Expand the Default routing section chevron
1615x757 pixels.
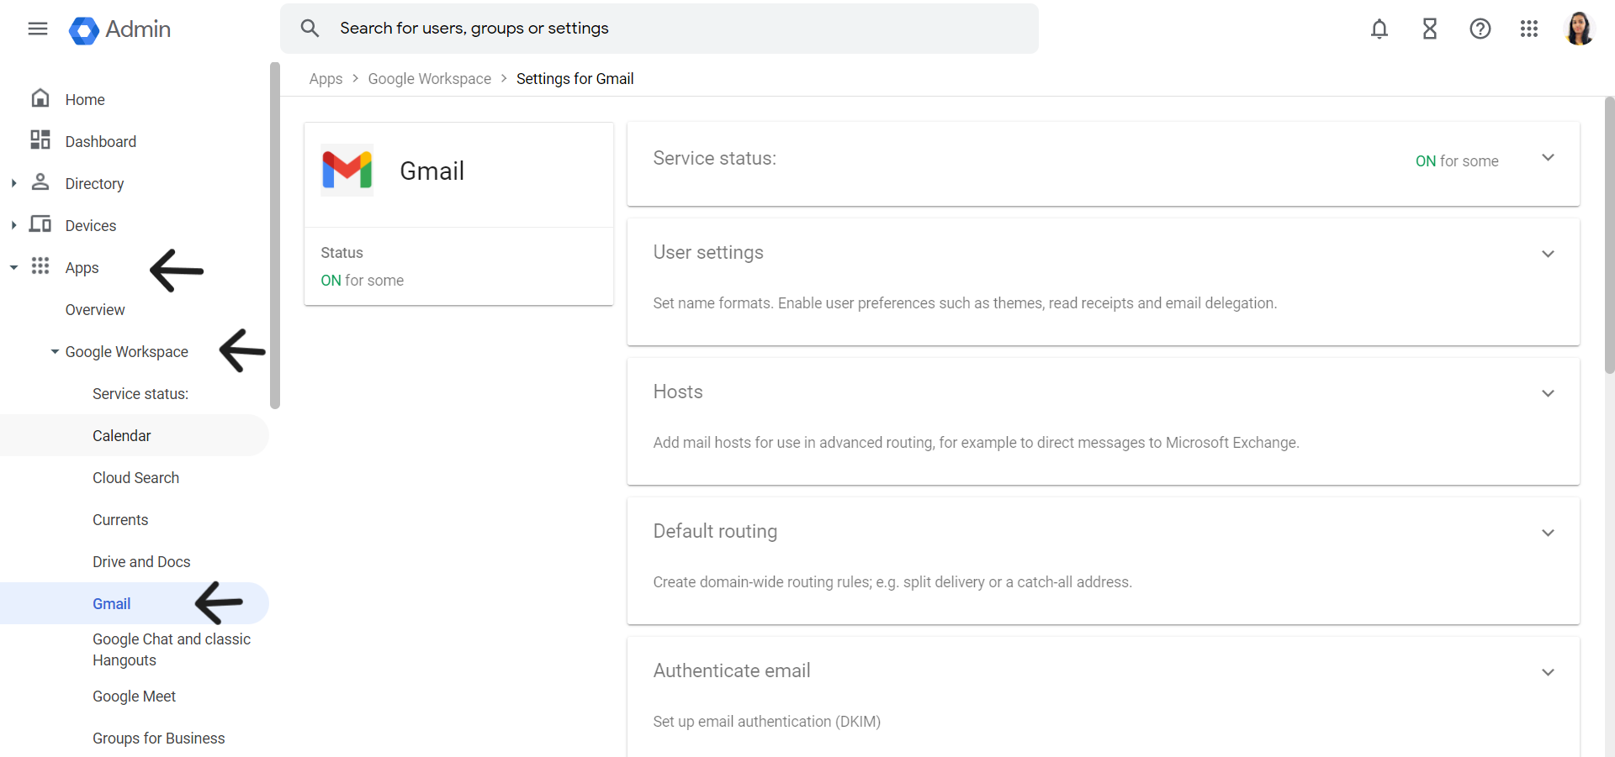click(1548, 533)
